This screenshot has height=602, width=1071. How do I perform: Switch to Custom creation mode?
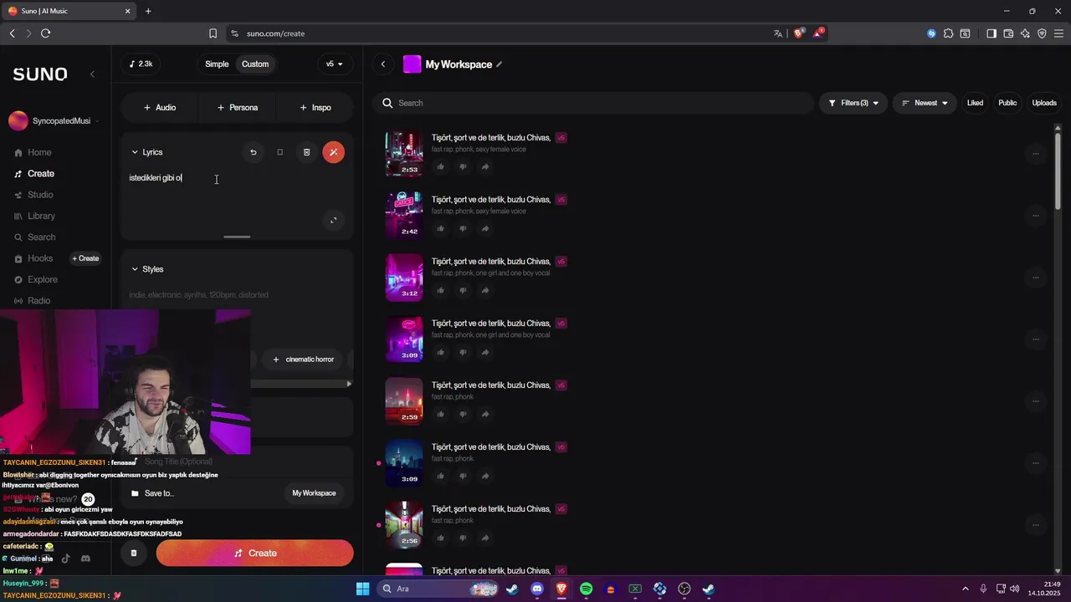click(x=255, y=64)
